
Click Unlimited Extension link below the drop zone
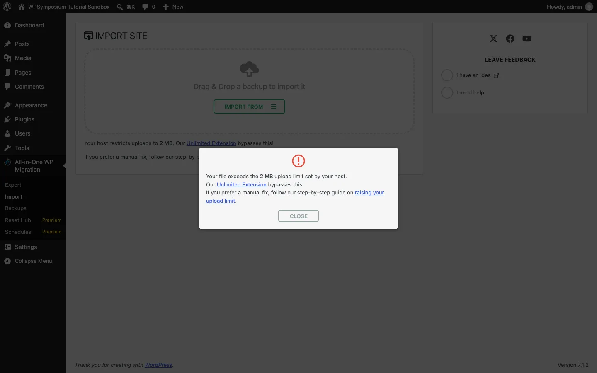pyautogui.click(x=211, y=143)
